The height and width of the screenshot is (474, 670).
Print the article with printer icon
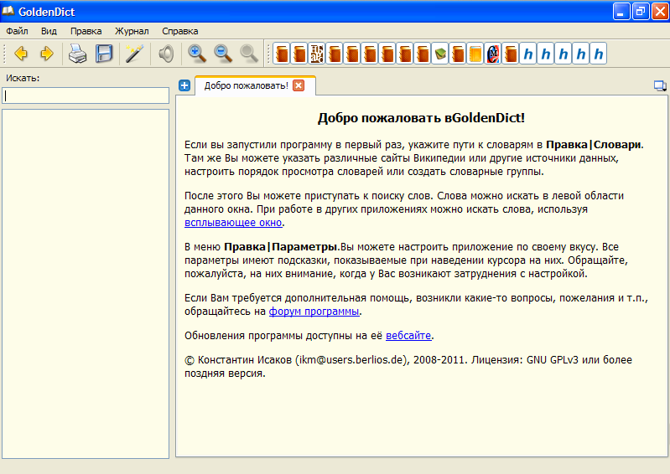77,54
